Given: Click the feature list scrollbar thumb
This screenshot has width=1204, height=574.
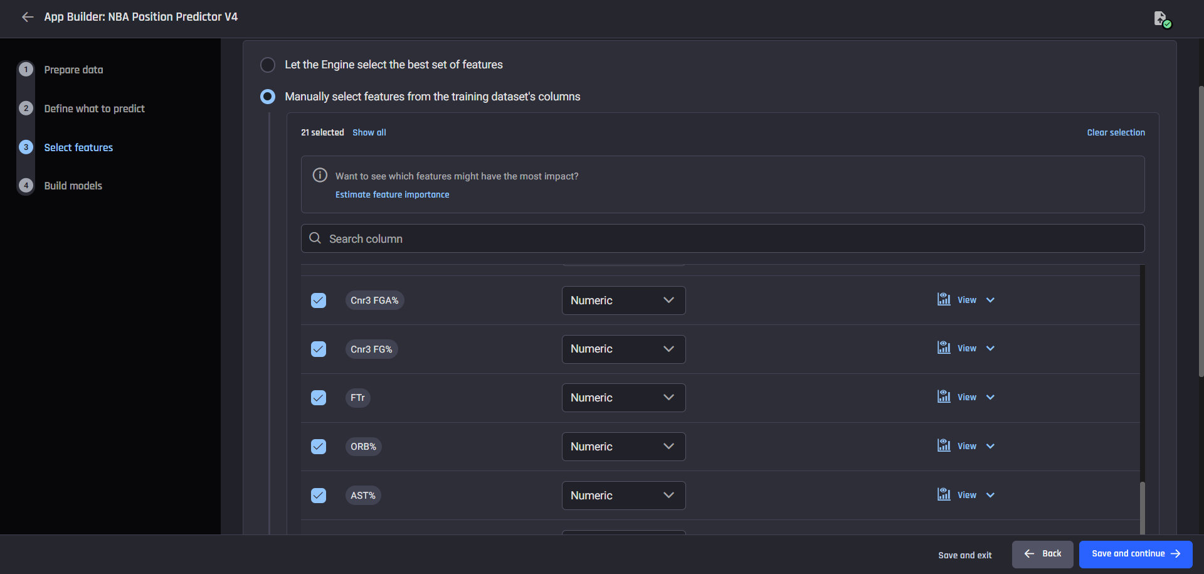Looking at the screenshot, I should click(x=1142, y=507).
